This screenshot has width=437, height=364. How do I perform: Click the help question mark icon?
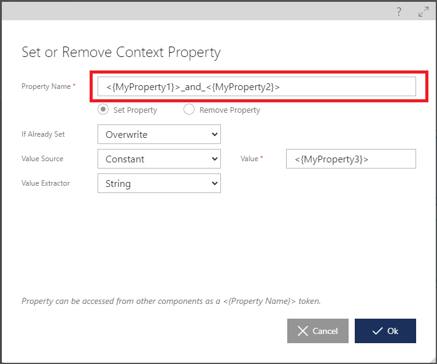[x=400, y=11]
